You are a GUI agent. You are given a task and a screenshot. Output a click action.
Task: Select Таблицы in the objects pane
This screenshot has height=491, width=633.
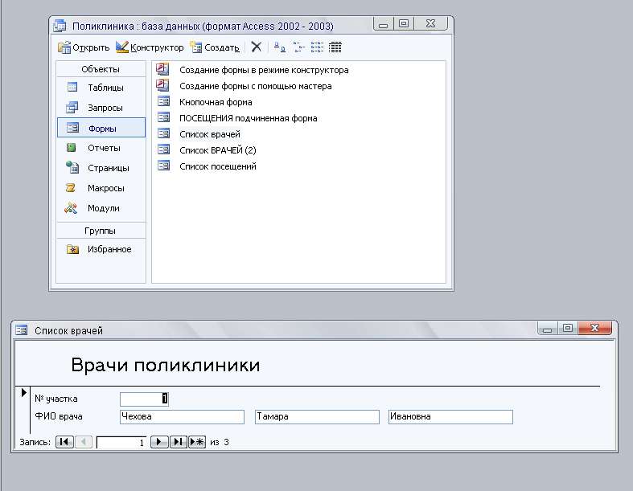[101, 88]
